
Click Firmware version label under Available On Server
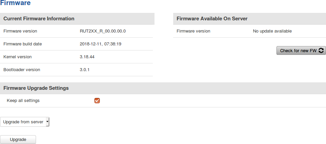click(x=193, y=31)
